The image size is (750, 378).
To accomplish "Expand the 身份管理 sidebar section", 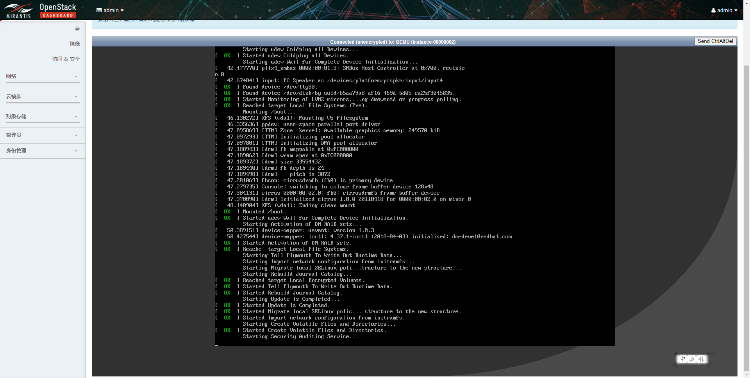I will click(x=43, y=151).
